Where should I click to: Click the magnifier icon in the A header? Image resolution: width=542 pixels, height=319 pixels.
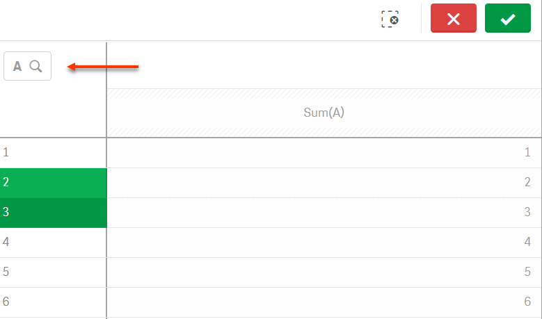pyautogui.click(x=36, y=67)
